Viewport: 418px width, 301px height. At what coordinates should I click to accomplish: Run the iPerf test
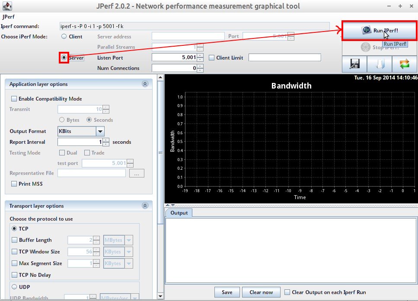(380, 30)
